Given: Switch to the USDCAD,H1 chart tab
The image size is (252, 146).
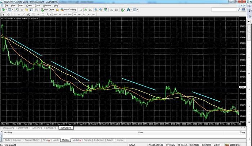Looking at the screenshot, I should (8, 128).
